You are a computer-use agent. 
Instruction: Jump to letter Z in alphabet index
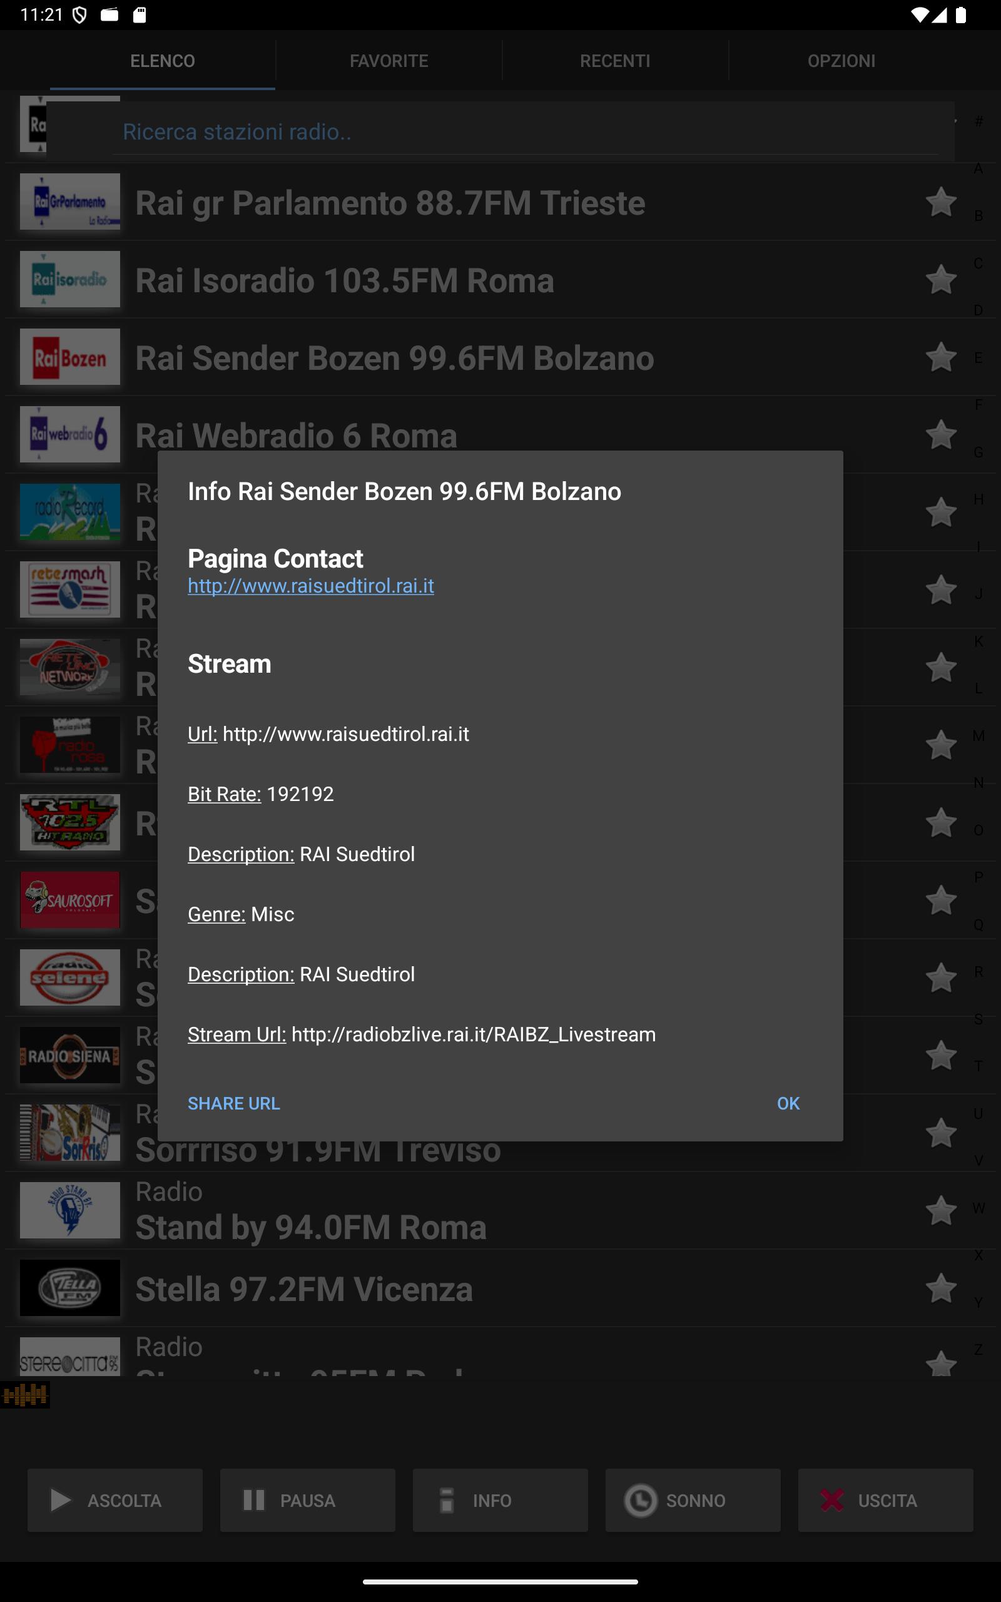978,1349
